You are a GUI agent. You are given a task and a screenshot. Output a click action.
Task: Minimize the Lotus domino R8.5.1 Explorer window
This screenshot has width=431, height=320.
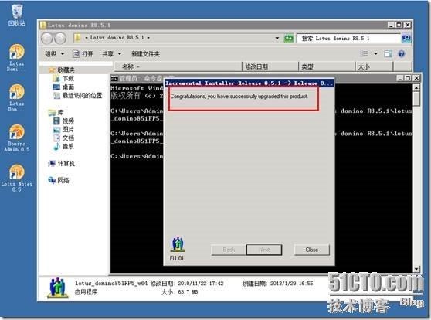391,25
